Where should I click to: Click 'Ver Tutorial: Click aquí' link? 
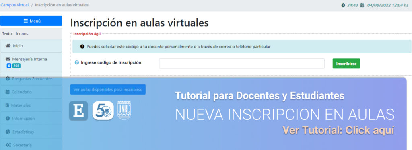(338, 130)
